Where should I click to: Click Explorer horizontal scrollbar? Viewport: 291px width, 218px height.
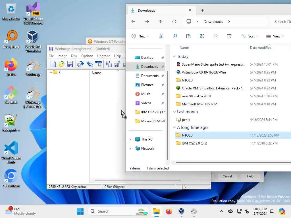(x=233, y=163)
